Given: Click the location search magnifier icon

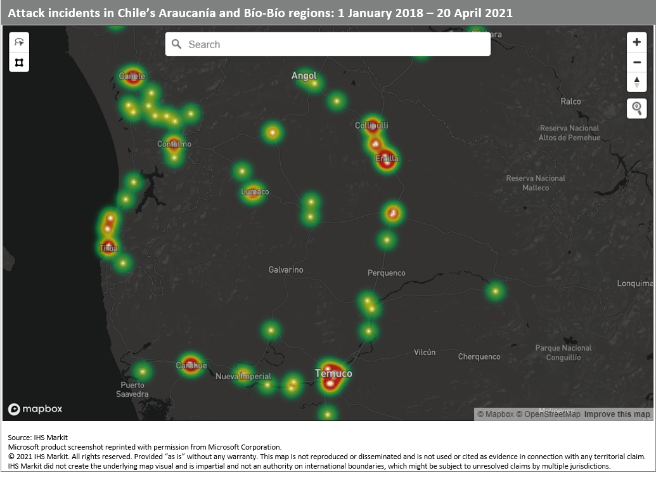Looking at the screenshot, I should (x=637, y=108).
